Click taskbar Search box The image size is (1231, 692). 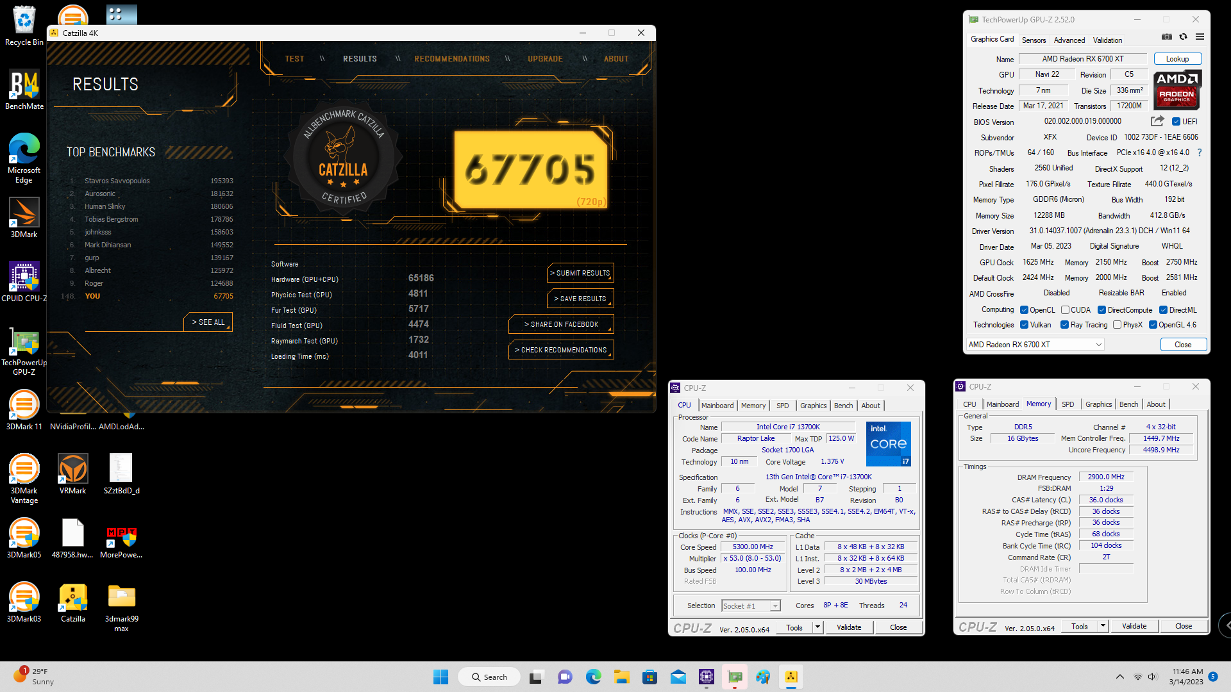[x=489, y=677]
